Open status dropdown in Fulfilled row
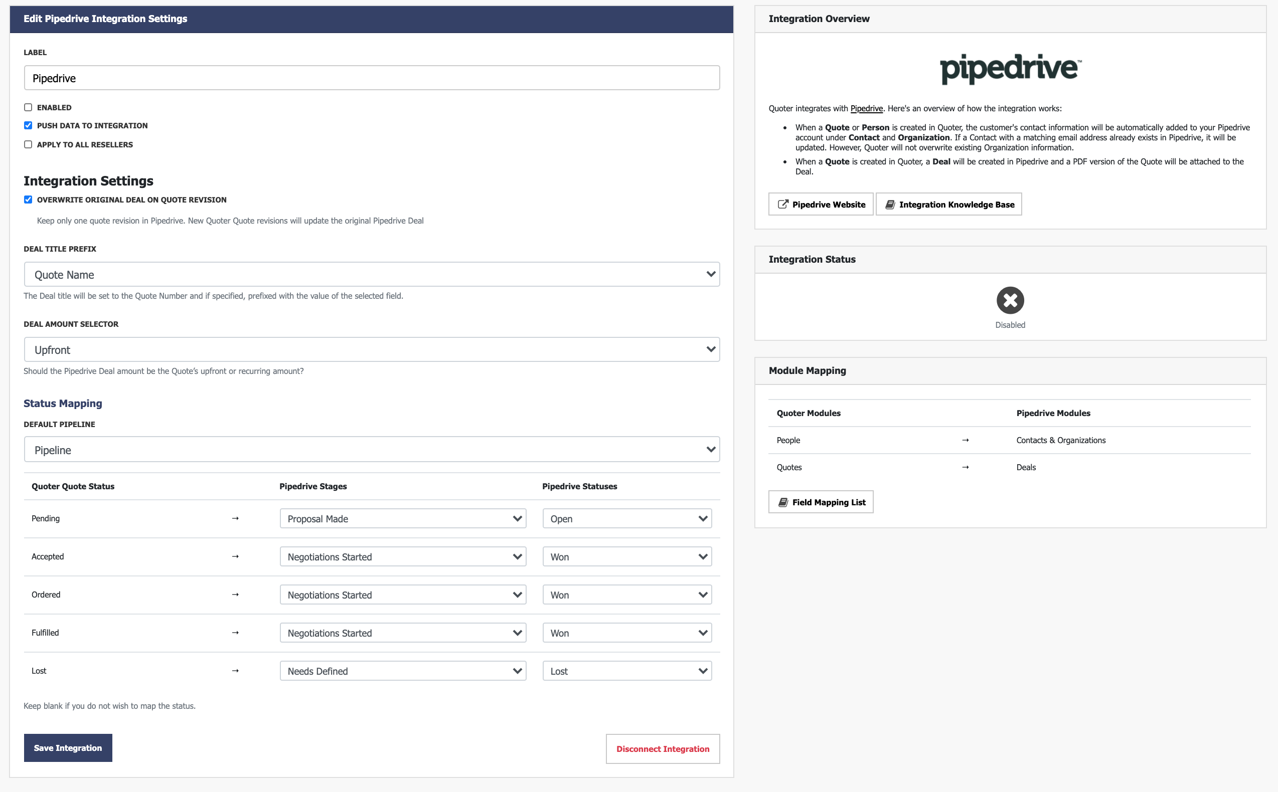This screenshot has width=1278, height=792. pyautogui.click(x=626, y=633)
